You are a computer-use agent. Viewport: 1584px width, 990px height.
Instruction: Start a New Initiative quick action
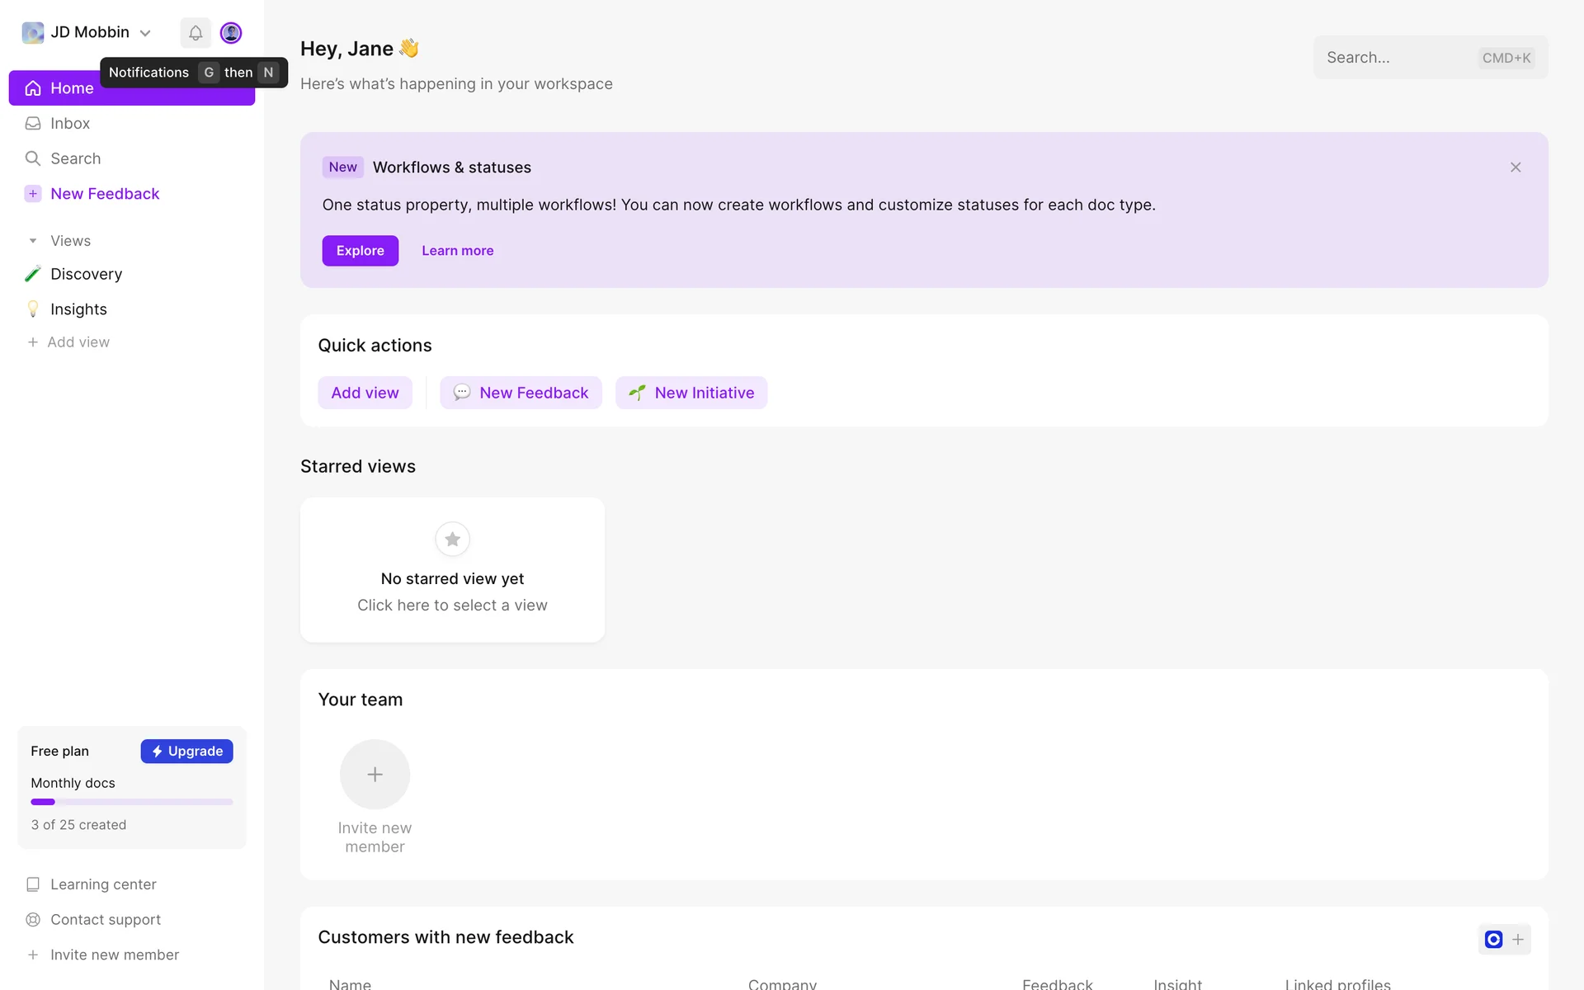(x=691, y=393)
